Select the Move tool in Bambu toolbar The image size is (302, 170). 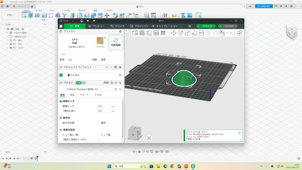174,33
